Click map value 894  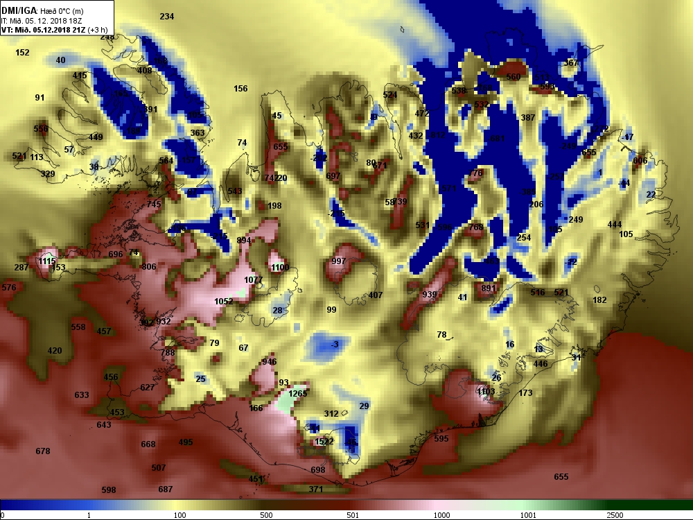(x=243, y=240)
